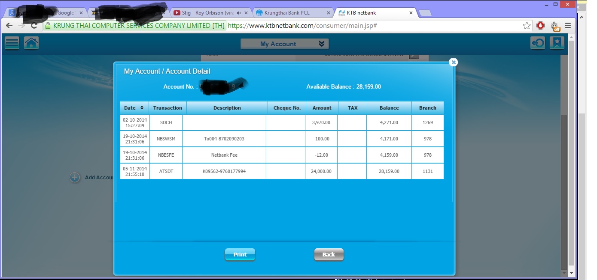Click the amount 24,000.00

tap(321, 171)
